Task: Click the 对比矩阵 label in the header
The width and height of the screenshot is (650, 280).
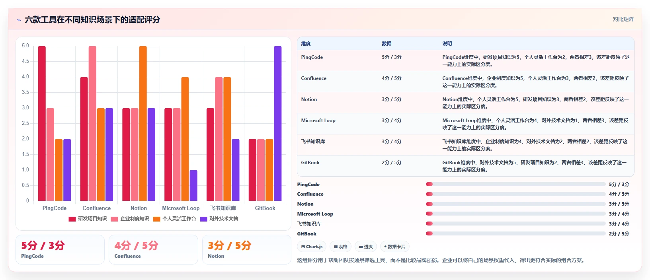Action: [x=623, y=19]
